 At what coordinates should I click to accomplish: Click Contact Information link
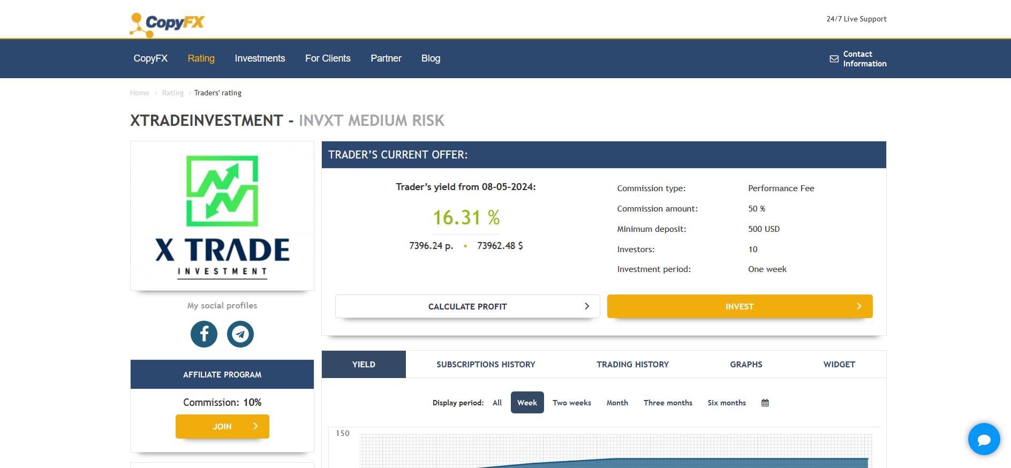click(865, 59)
